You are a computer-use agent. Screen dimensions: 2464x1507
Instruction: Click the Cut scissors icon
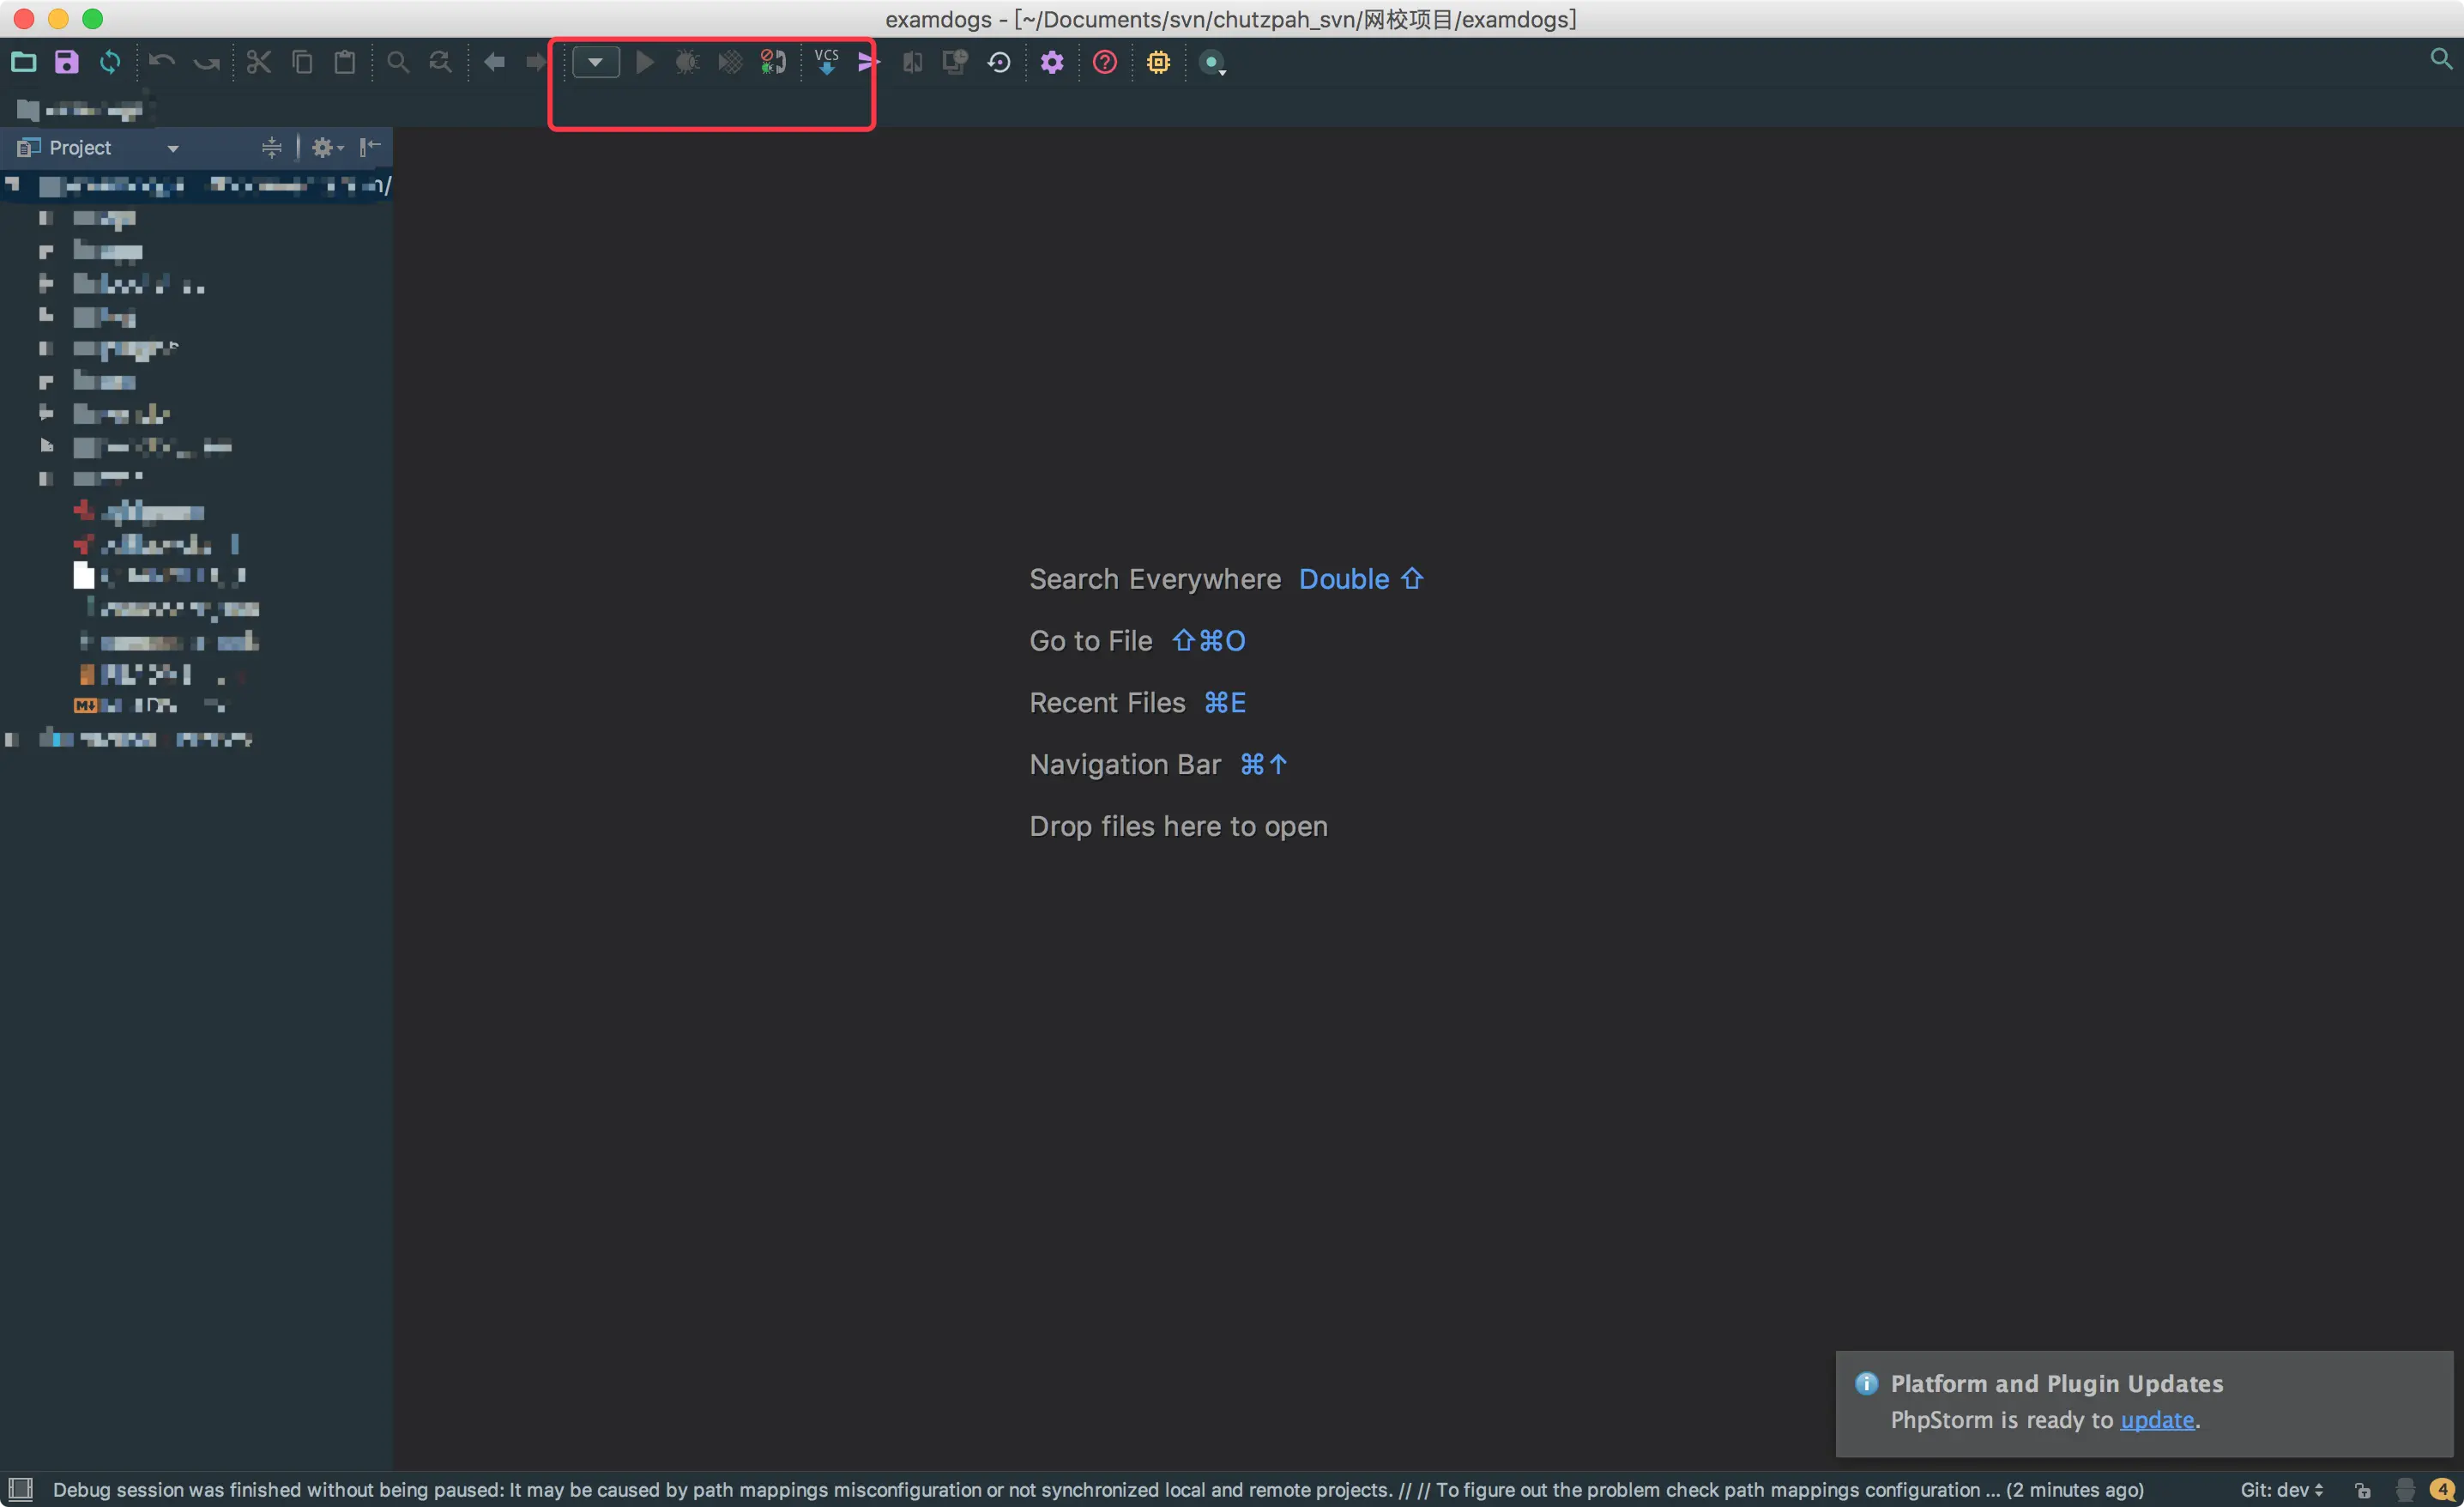259,62
